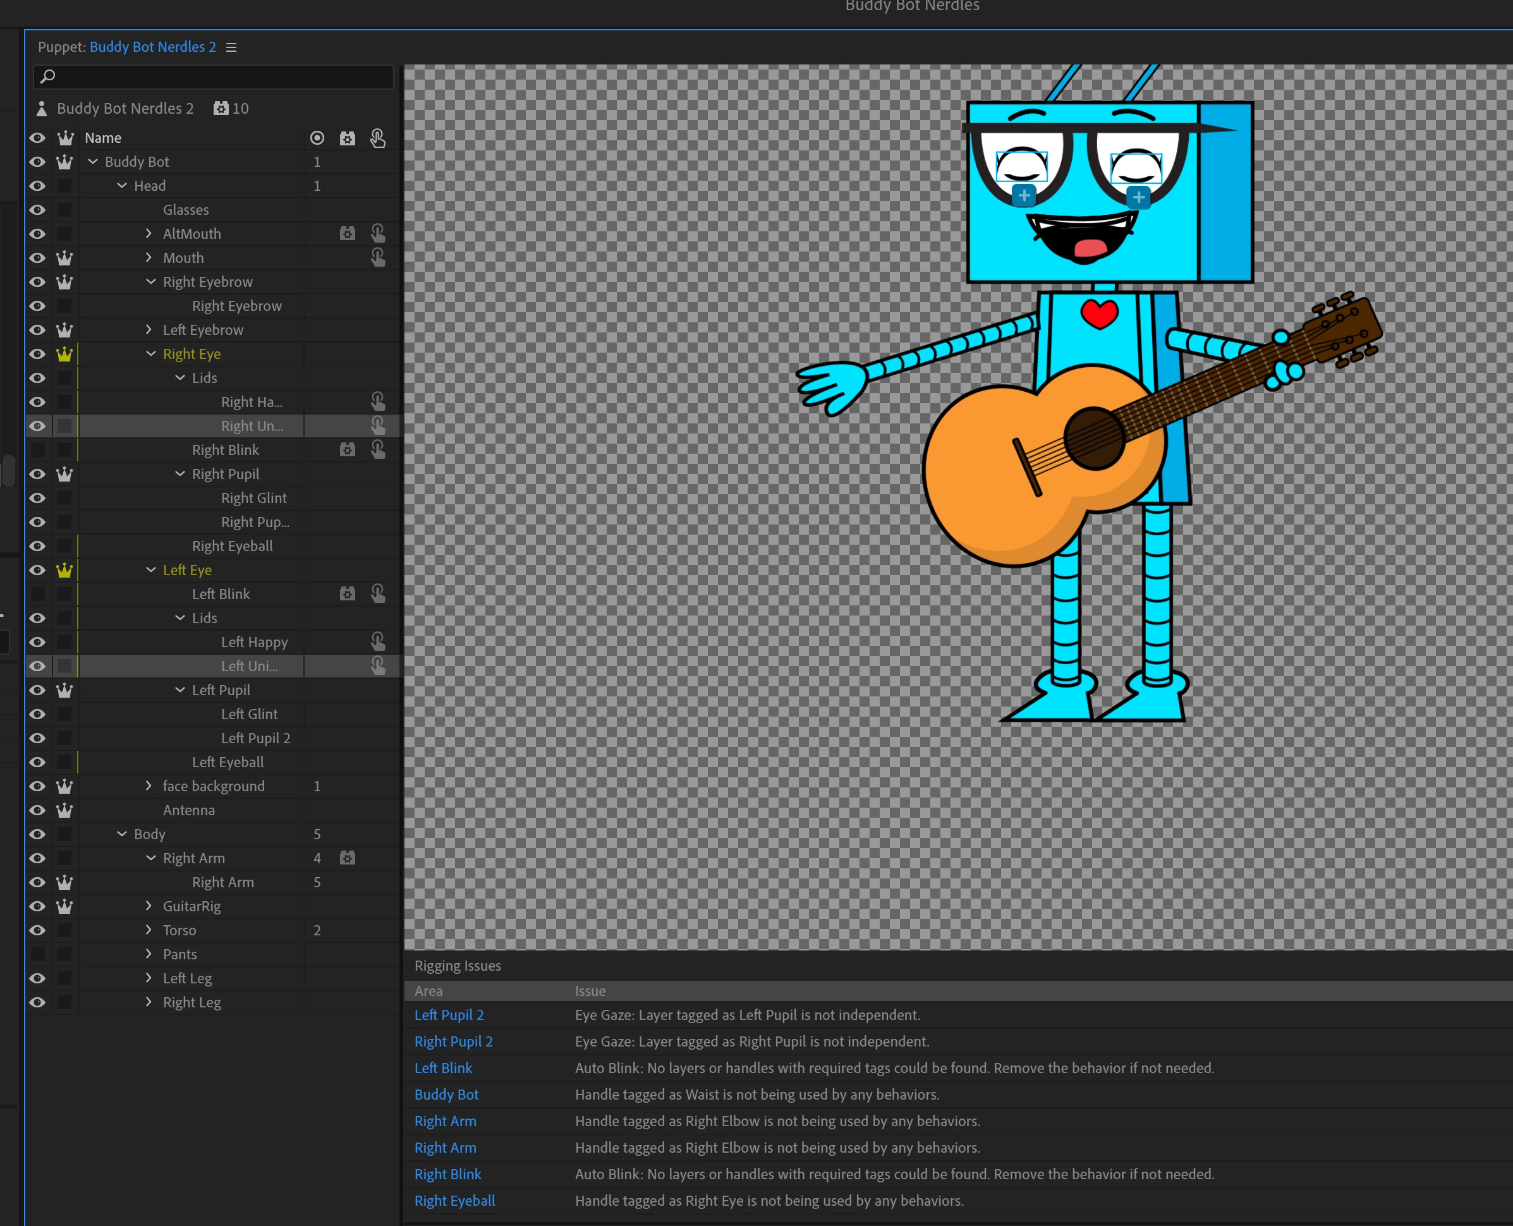Click yellow crown on Right Eye layer
The image size is (1513, 1226).
click(64, 354)
